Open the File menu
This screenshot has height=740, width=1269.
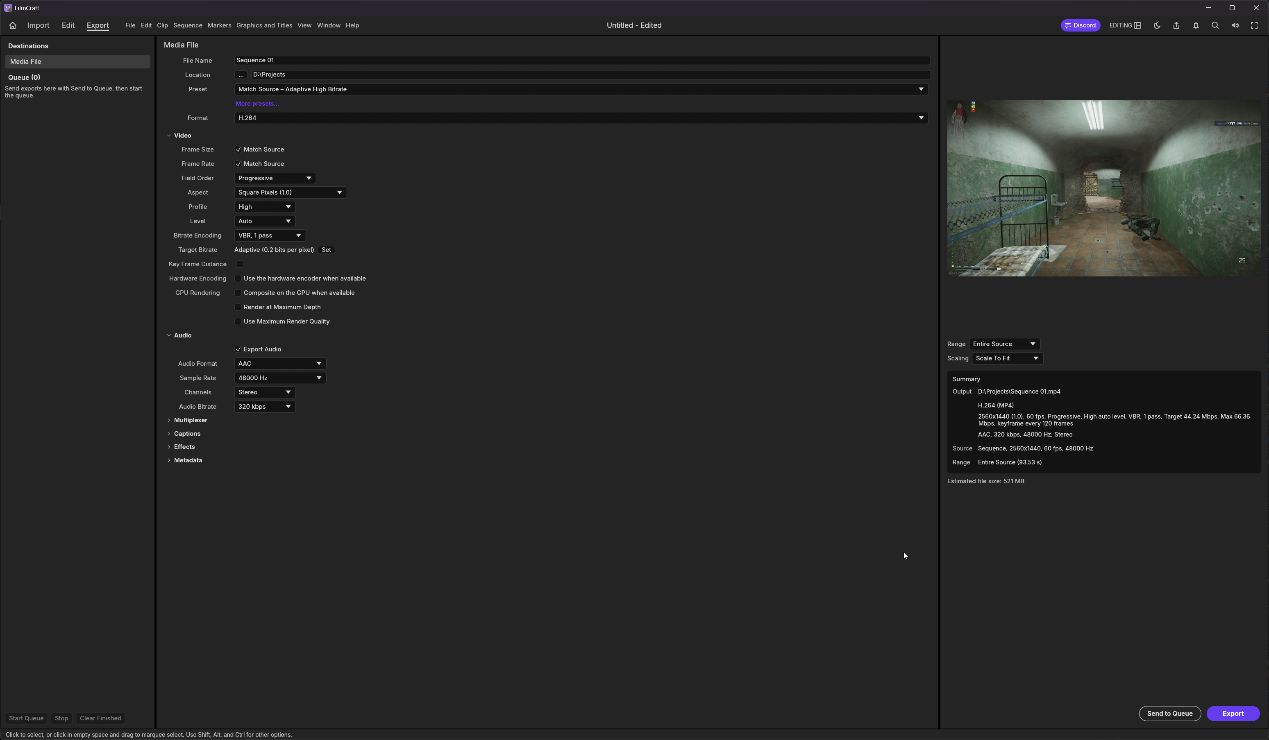coord(130,25)
